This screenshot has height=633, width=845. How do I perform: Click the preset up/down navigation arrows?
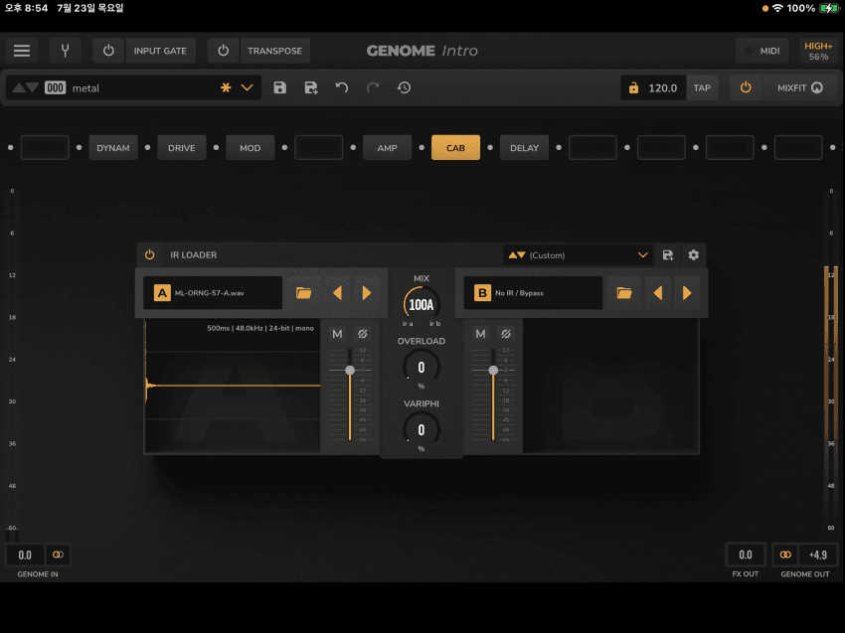25,87
